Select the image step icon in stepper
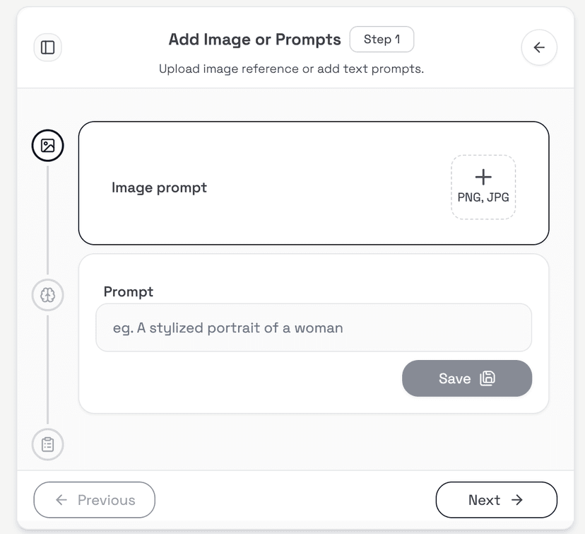The image size is (585, 534). click(x=48, y=145)
